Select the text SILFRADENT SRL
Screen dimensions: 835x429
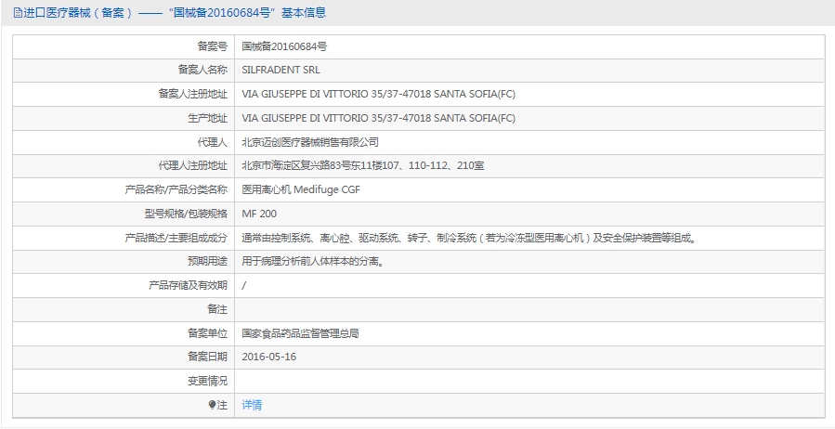(281, 71)
